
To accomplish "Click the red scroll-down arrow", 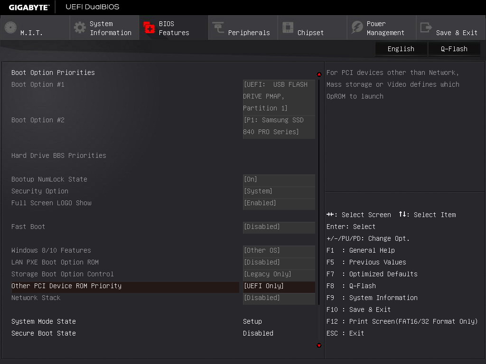I will coord(319,346).
